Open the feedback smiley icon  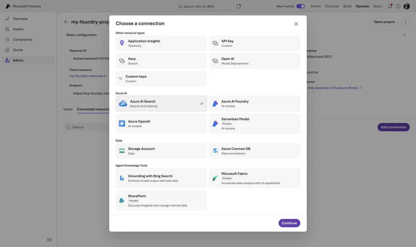point(398,6)
